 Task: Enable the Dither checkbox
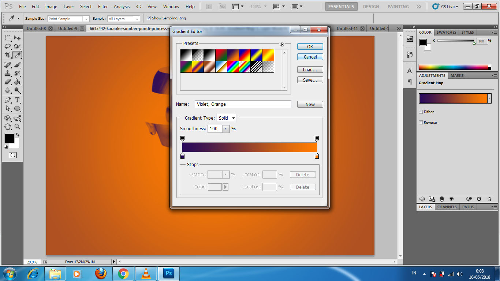pyautogui.click(x=421, y=112)
